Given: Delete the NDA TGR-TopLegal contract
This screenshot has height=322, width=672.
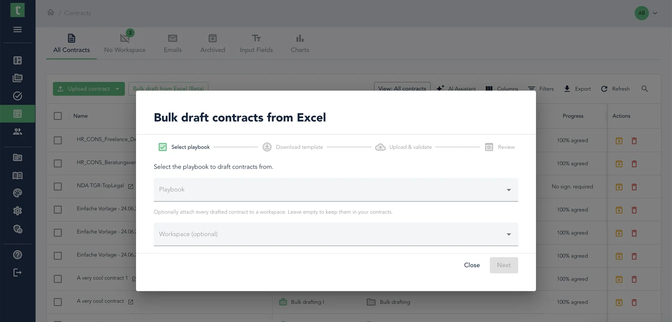Looking at the screenshot, I should pos(634,187).
